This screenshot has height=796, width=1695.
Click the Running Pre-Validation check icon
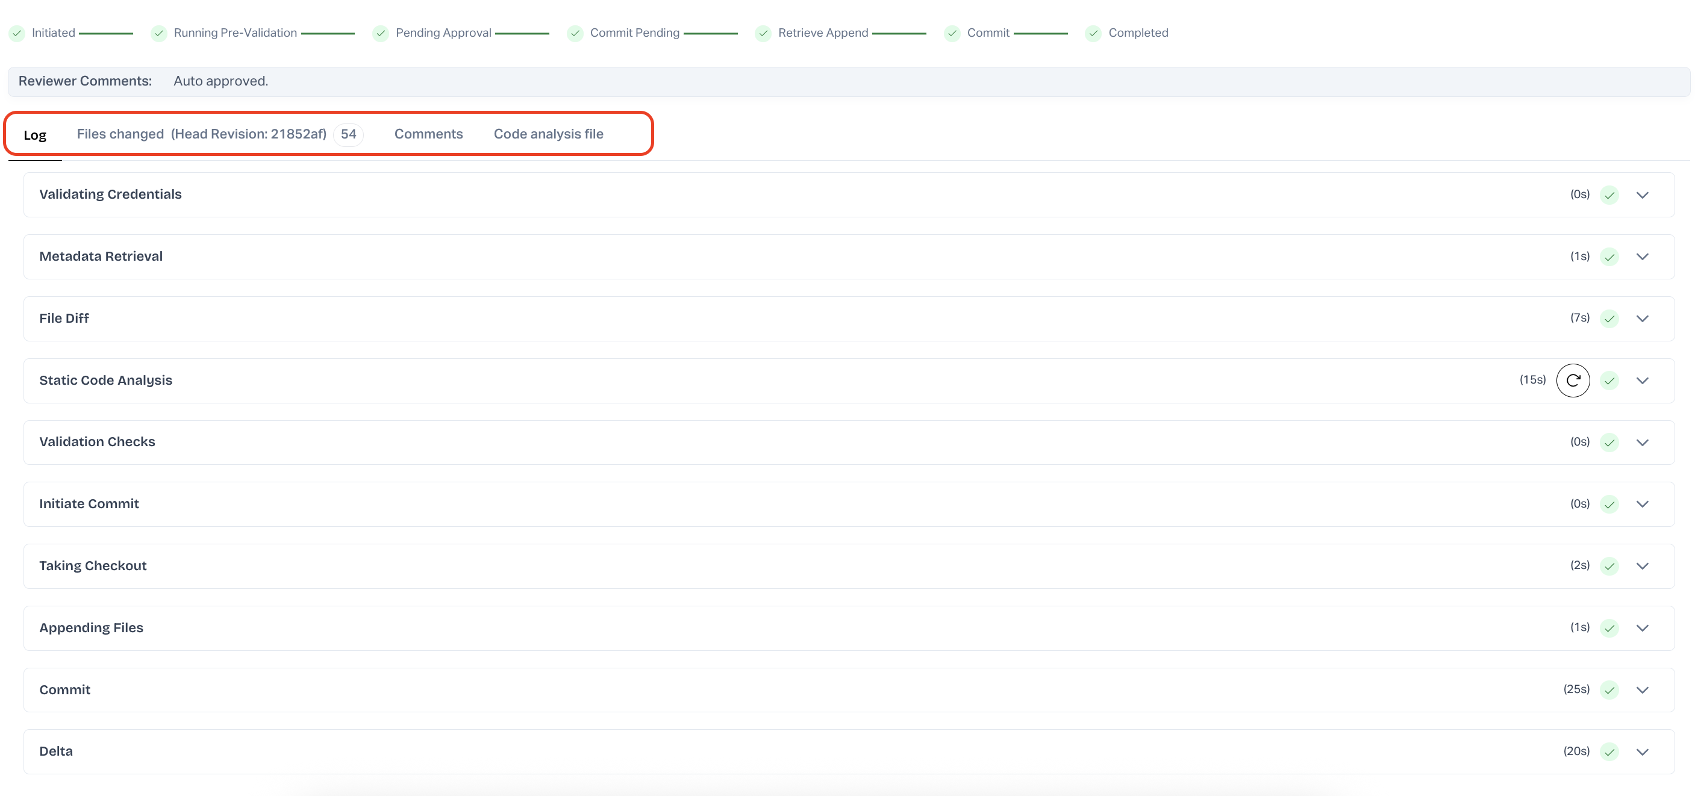158,33
